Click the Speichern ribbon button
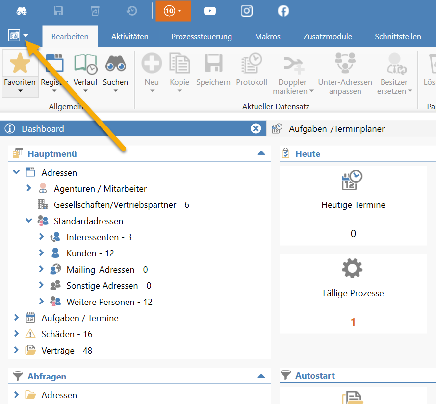 point(213,70)
